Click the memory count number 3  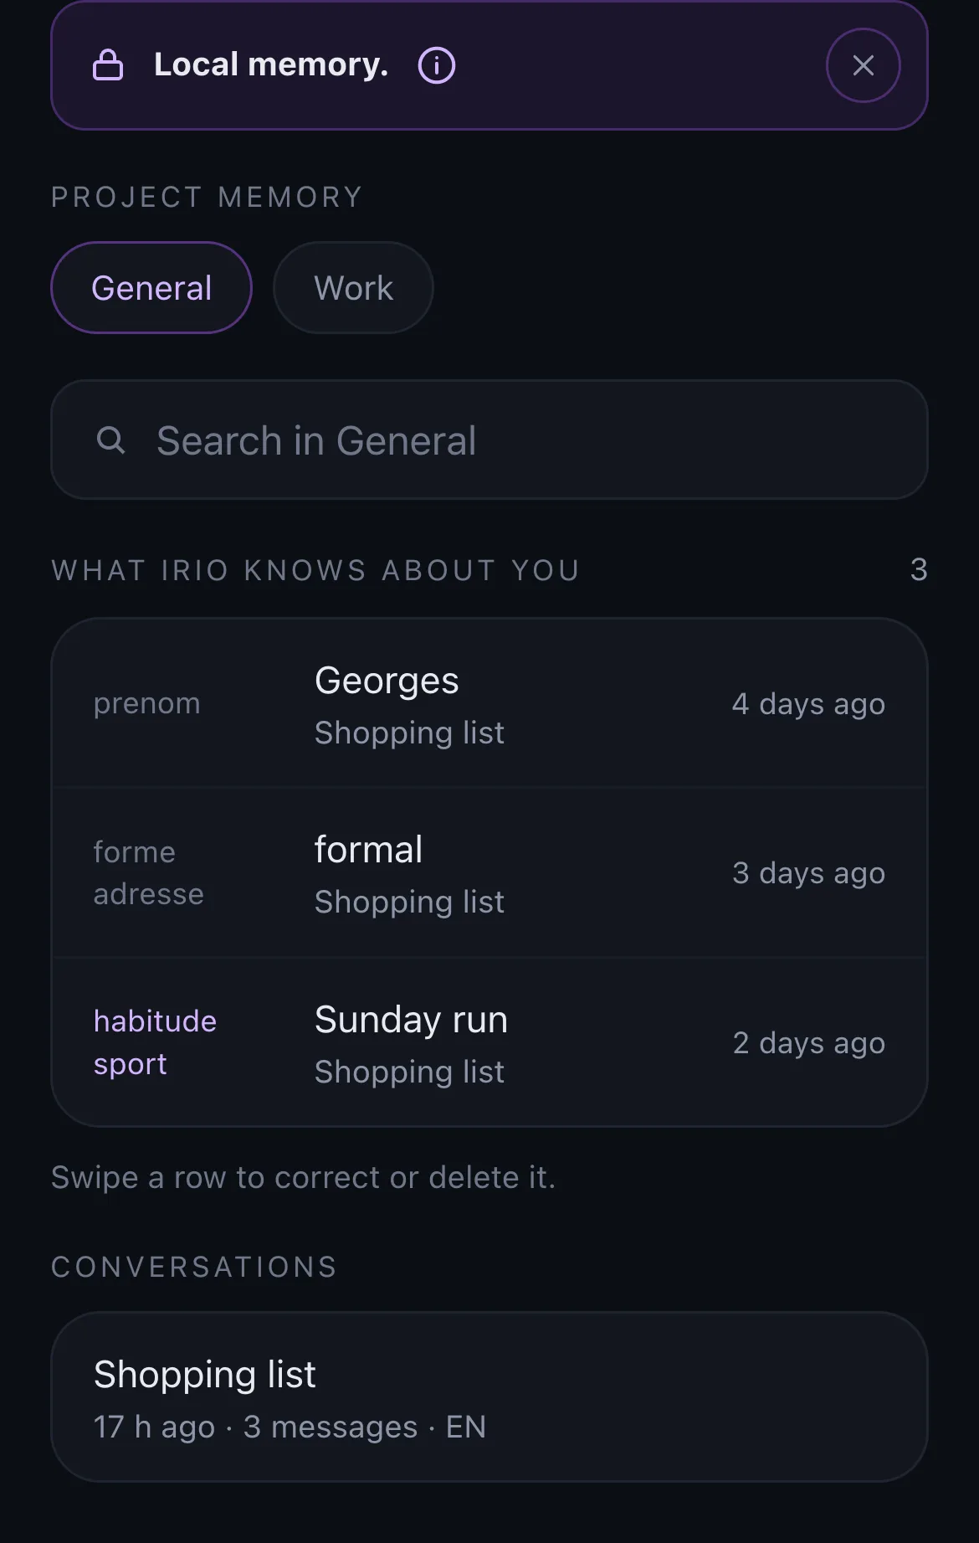pos(919,569)
